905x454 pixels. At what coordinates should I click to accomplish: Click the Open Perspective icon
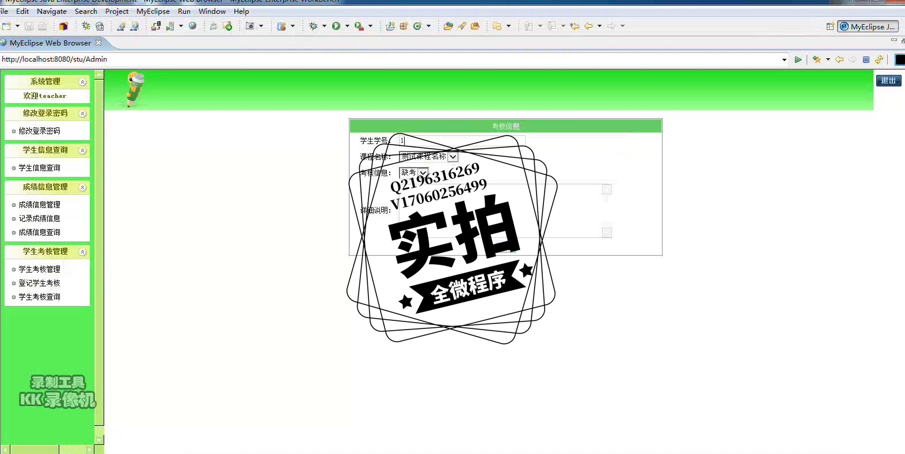point(830,27)
